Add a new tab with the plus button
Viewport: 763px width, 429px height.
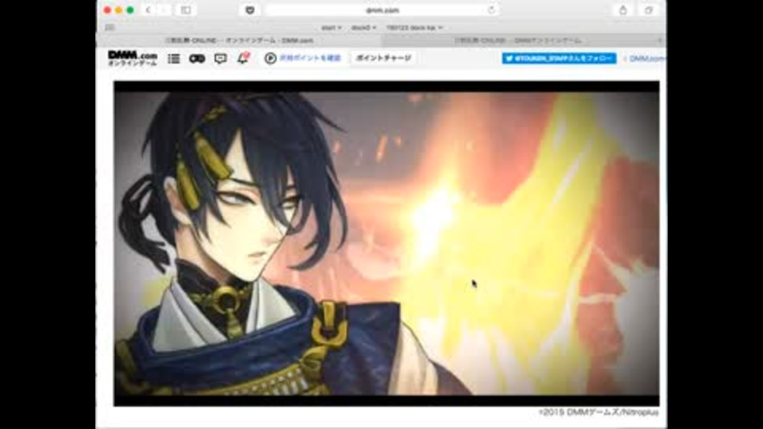point(660,41)
